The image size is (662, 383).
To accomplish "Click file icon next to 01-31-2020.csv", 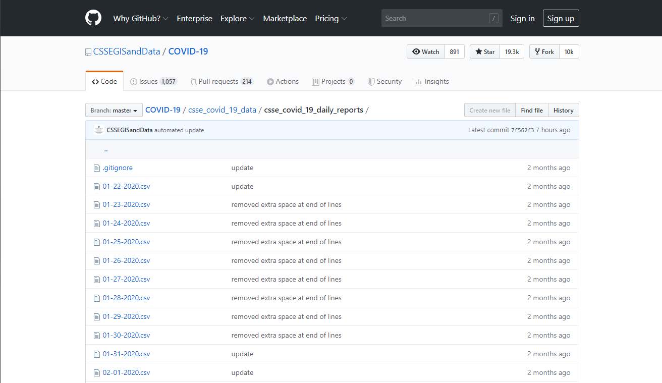I will click(97, 354).
